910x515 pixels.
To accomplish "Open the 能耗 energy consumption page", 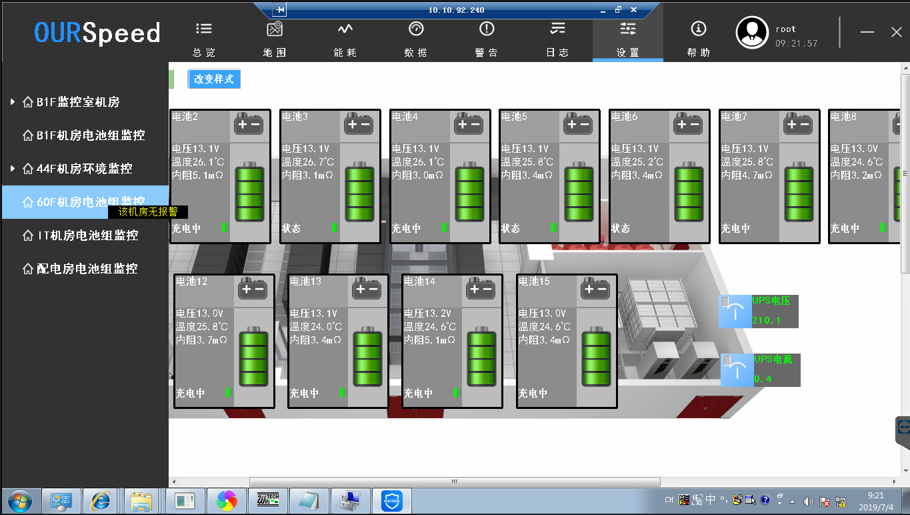I will coord(345,29).
